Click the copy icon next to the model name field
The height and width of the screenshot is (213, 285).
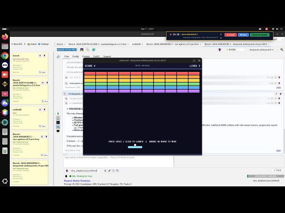click(88, 50)
